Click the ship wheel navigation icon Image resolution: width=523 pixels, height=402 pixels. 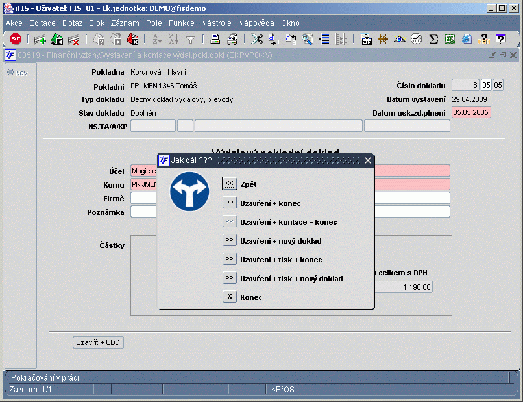tap(383, 40)
